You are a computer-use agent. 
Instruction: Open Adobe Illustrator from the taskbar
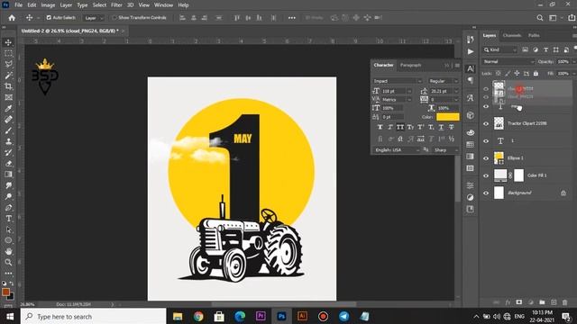(302, 316)
